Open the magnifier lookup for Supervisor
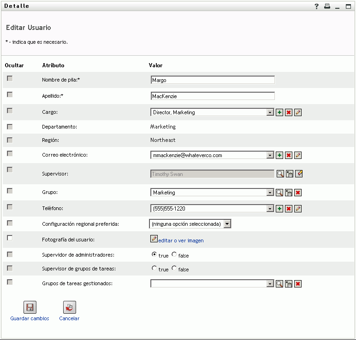 (279, 174)
